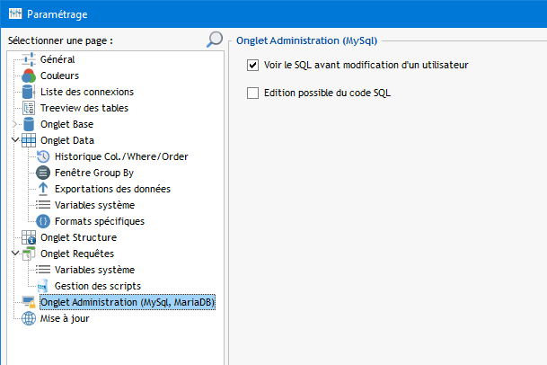This screenshot has width=547, height=365.
Task: Click the Mise à jour globe icon
Action: tap(29, 318)
